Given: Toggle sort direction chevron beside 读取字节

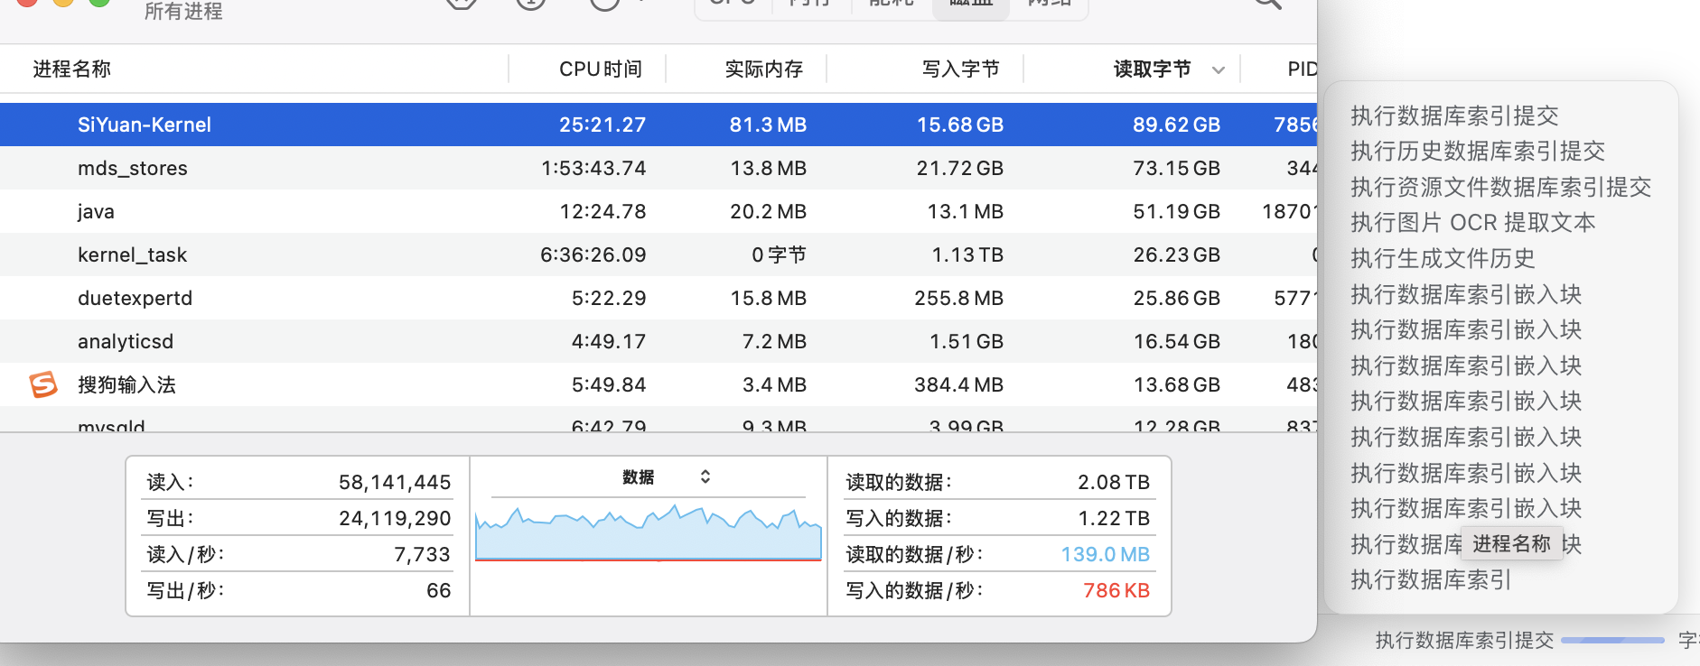Looking at the screenshot, I should pyautogui.click(x=1219, y=69).
